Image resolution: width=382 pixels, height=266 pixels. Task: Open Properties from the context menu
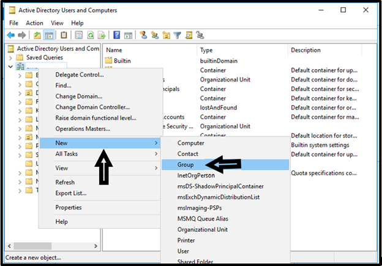click(69, 207)
